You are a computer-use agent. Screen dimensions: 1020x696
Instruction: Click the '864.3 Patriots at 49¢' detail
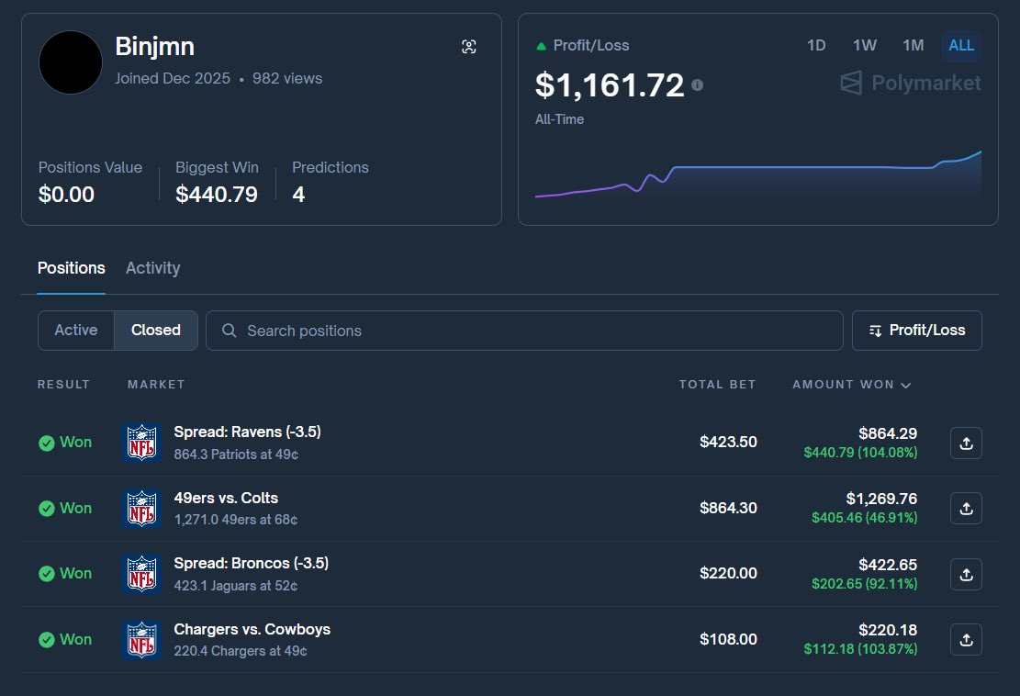[x=236, y=455]
